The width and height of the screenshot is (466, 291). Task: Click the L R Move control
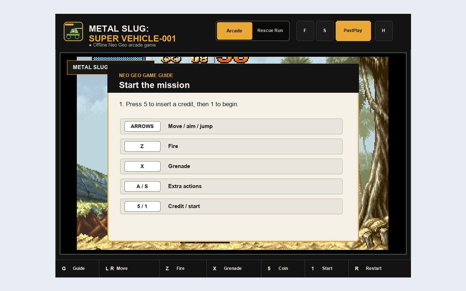[x=129, y=268]
